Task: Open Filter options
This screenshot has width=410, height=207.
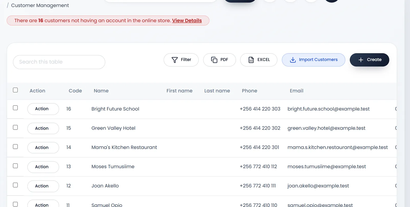Action: 181,60
